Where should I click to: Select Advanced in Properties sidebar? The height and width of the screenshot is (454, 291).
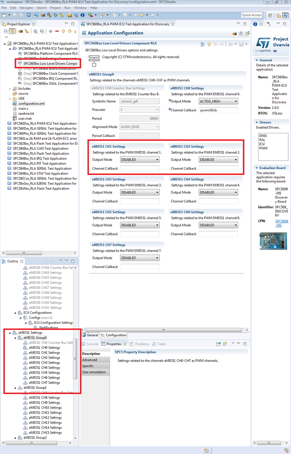[x=95, y=360]
